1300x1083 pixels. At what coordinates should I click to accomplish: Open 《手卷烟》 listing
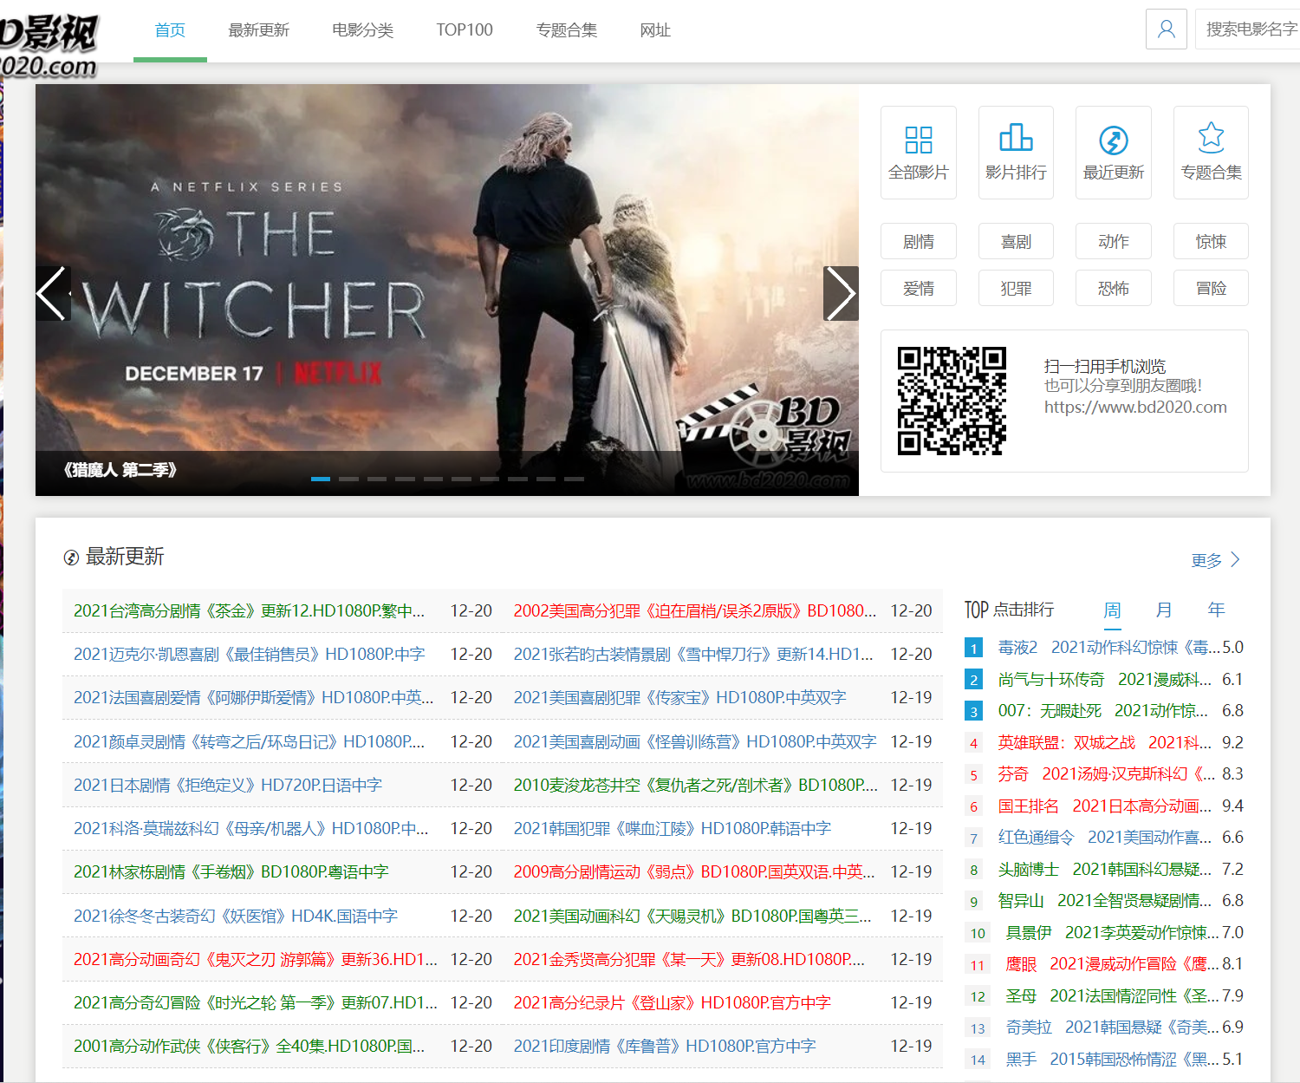pyautogui.click(x=231, y=871)
